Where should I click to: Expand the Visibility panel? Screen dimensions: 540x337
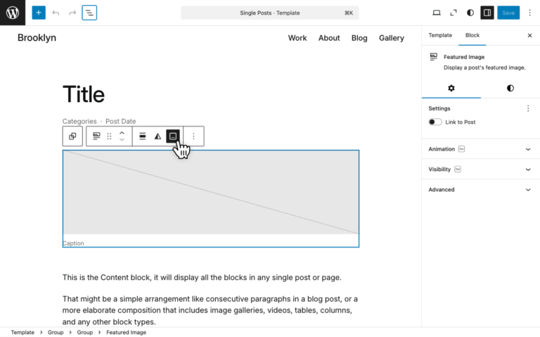pos(481,169)
